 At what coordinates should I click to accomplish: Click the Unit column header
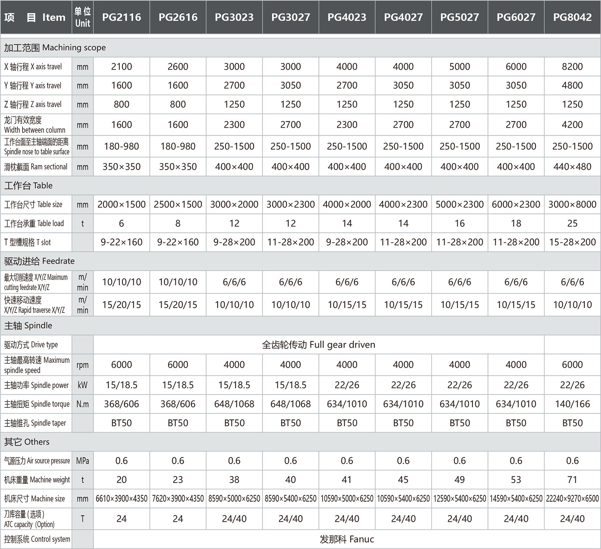click(83, 17)
